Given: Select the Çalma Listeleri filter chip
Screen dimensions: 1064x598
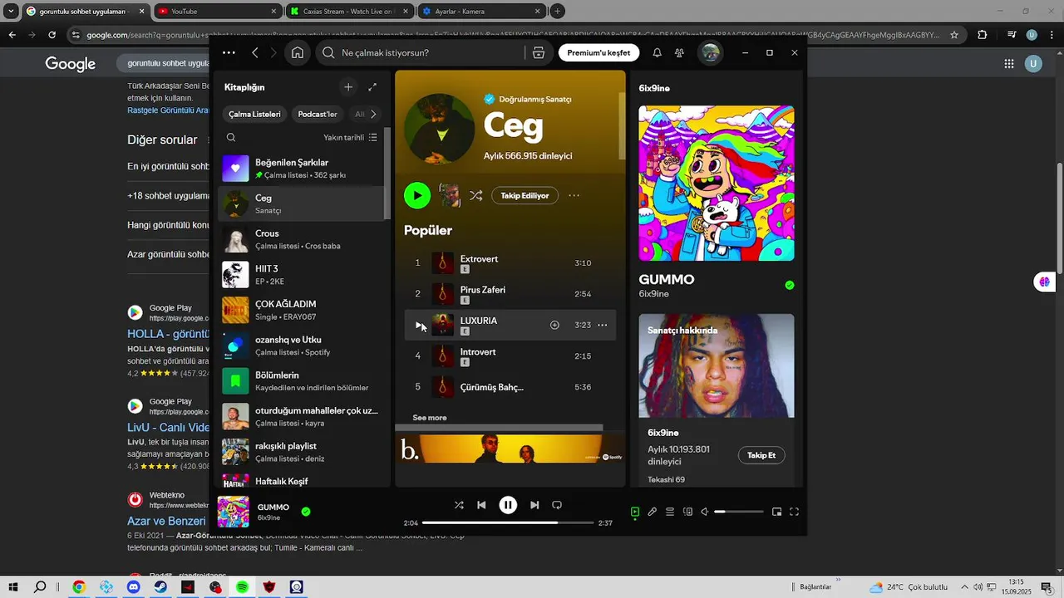Looking at the screenshot, I should pyautogui.click(x=254, y=114).
